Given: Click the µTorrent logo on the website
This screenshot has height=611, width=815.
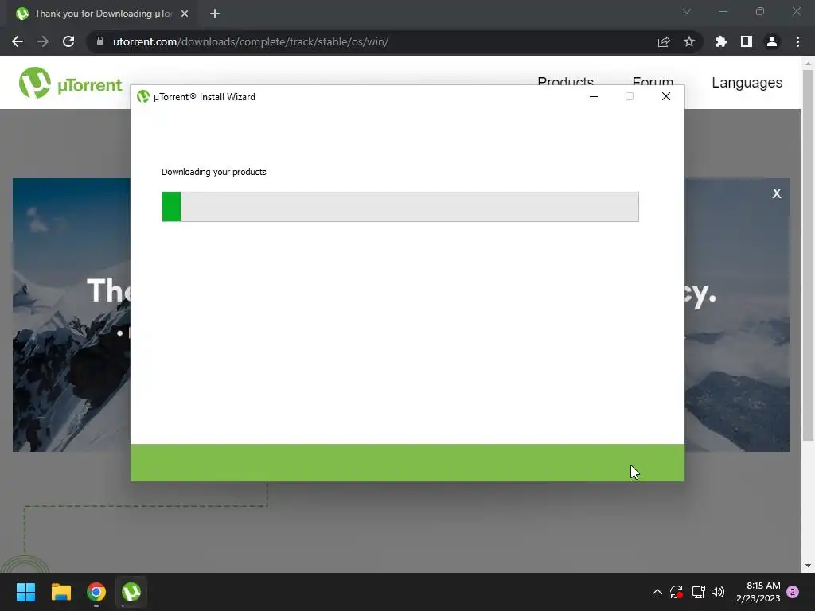Looking at the screenshot, I should [x=71, y=83].
